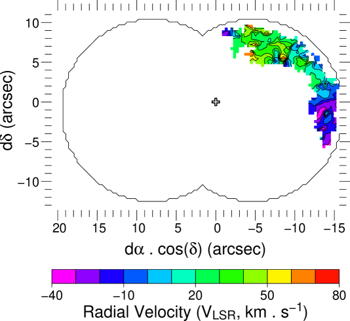350x321 pixels.
Task: Click the color bar tick label '80'
Action: click(x=339, y=295)
